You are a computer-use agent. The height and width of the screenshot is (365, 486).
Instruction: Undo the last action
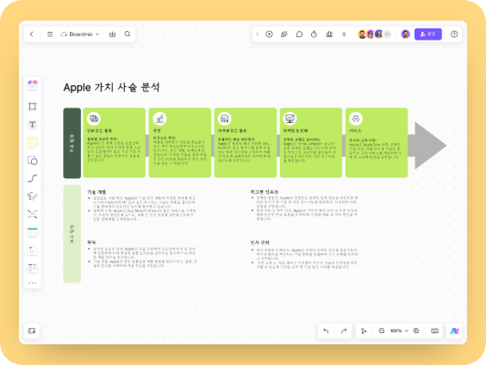(x=326, y=331)
